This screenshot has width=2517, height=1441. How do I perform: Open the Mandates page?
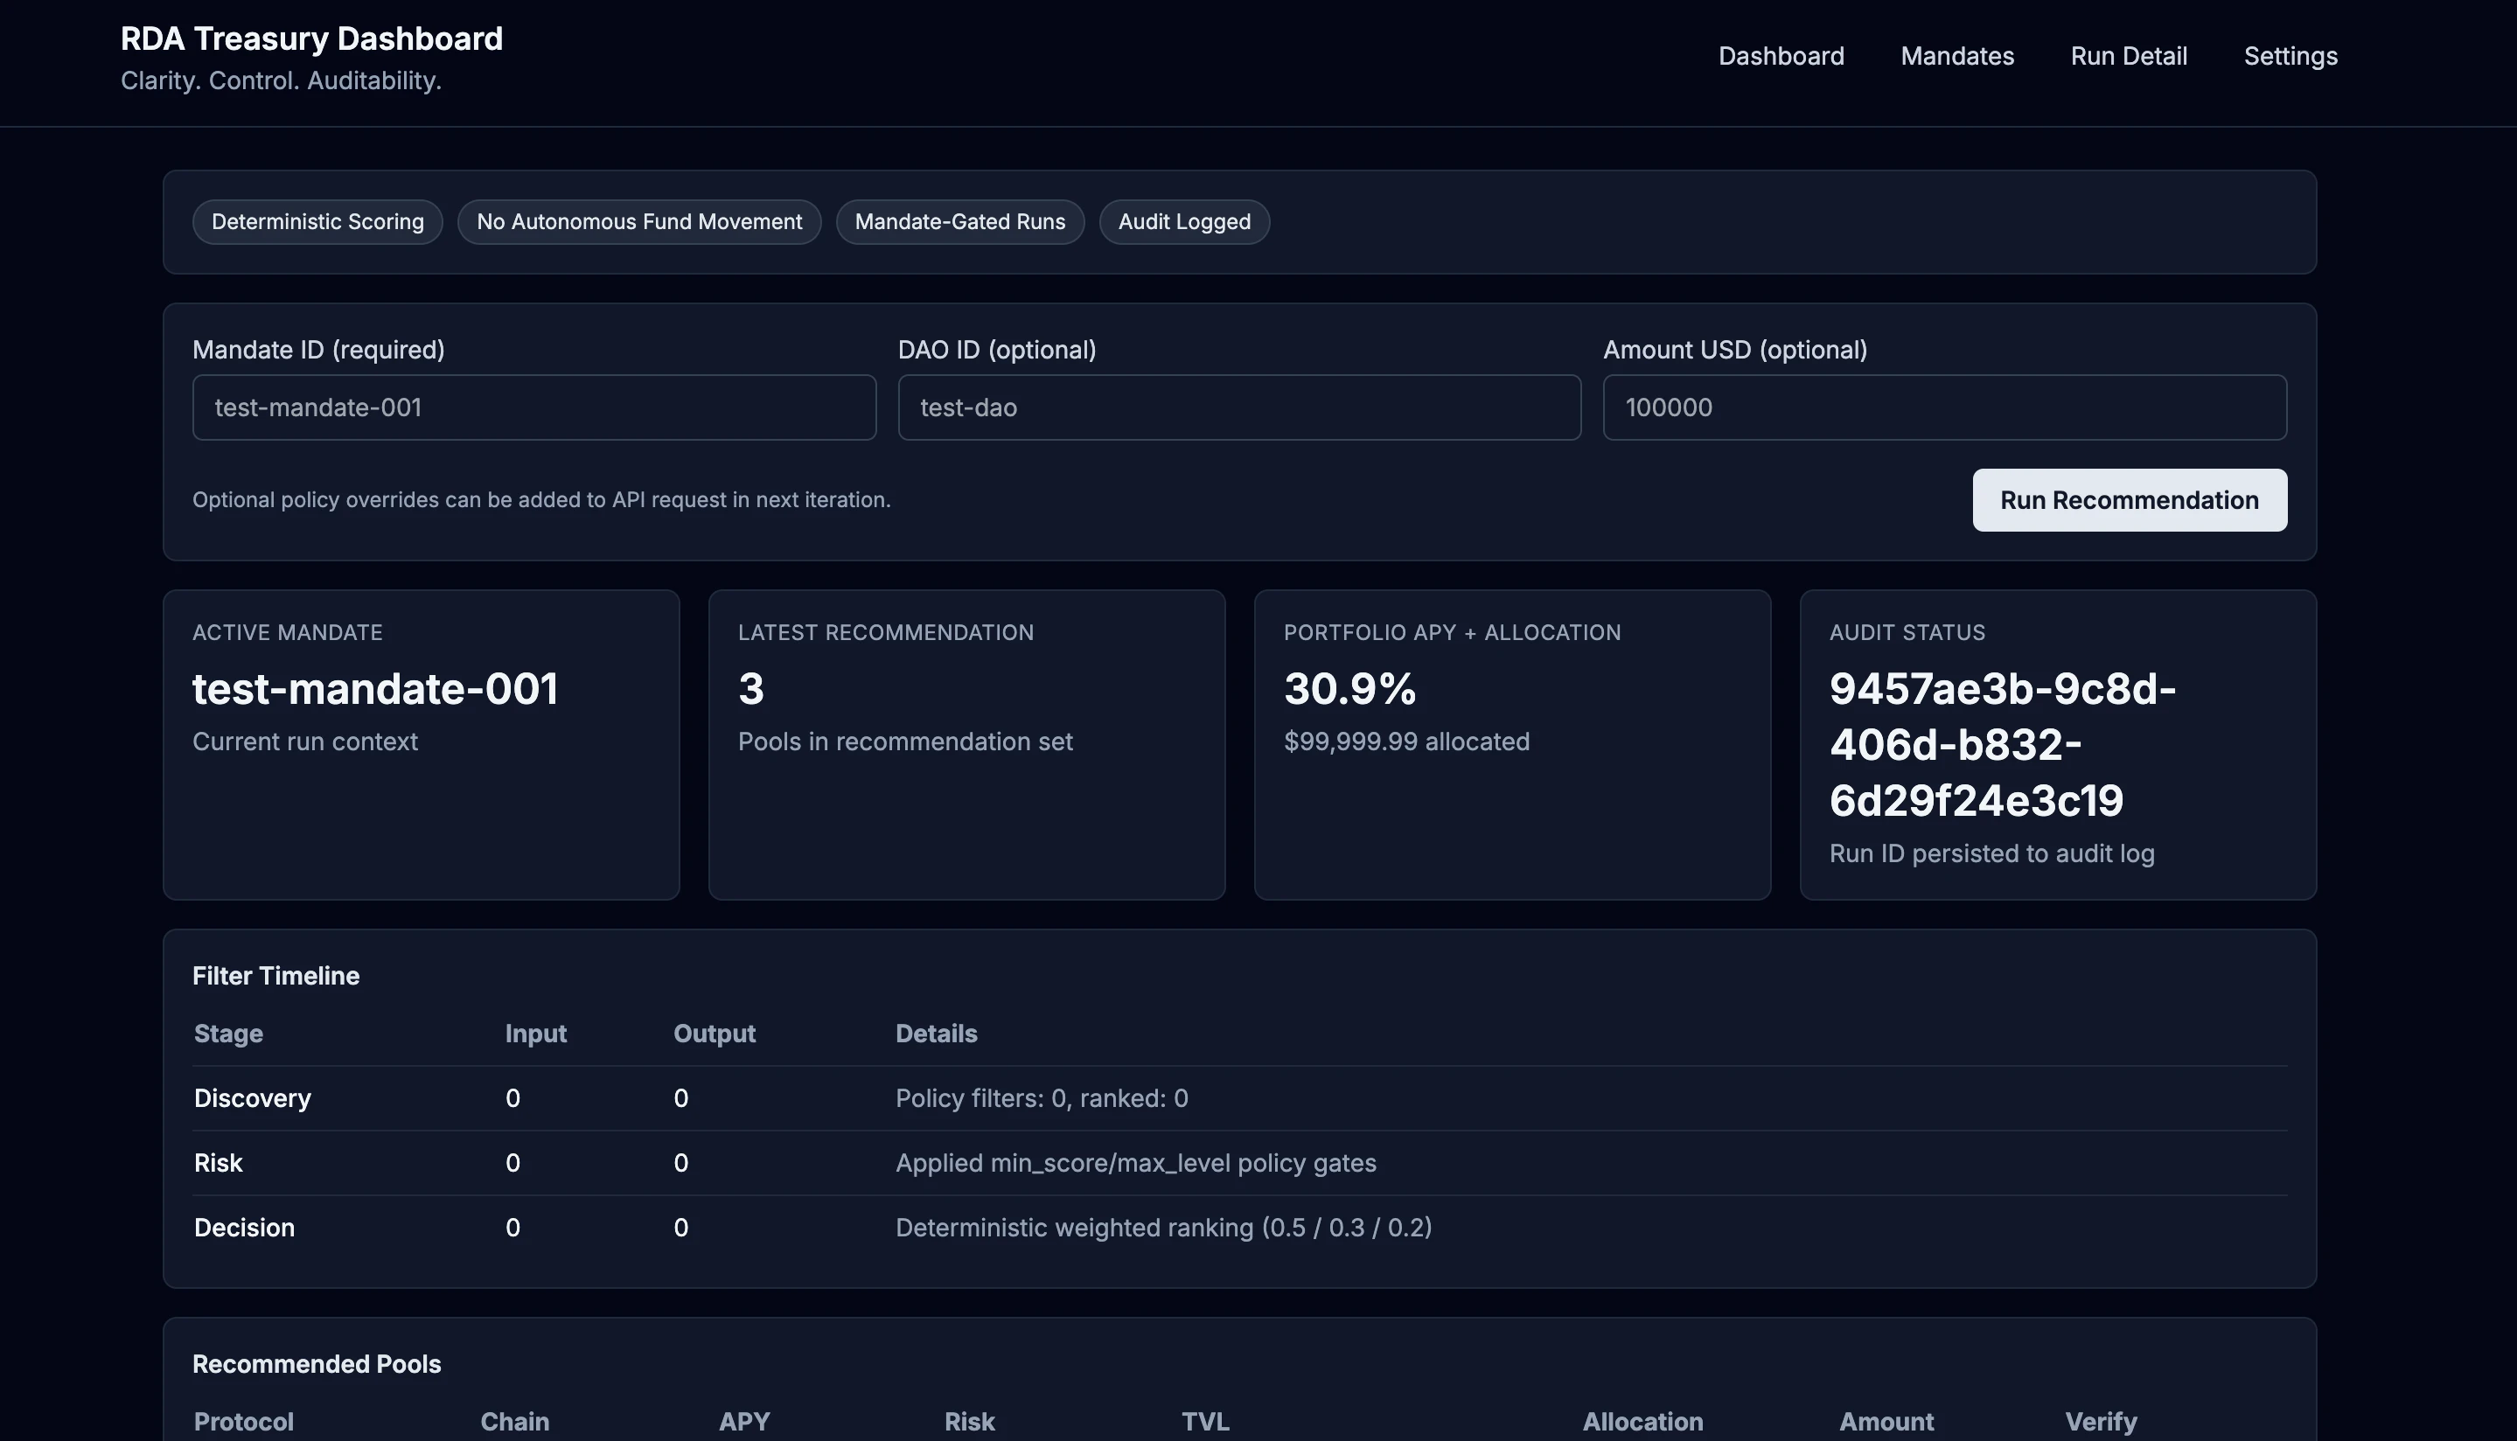(x=1956, y=57)
